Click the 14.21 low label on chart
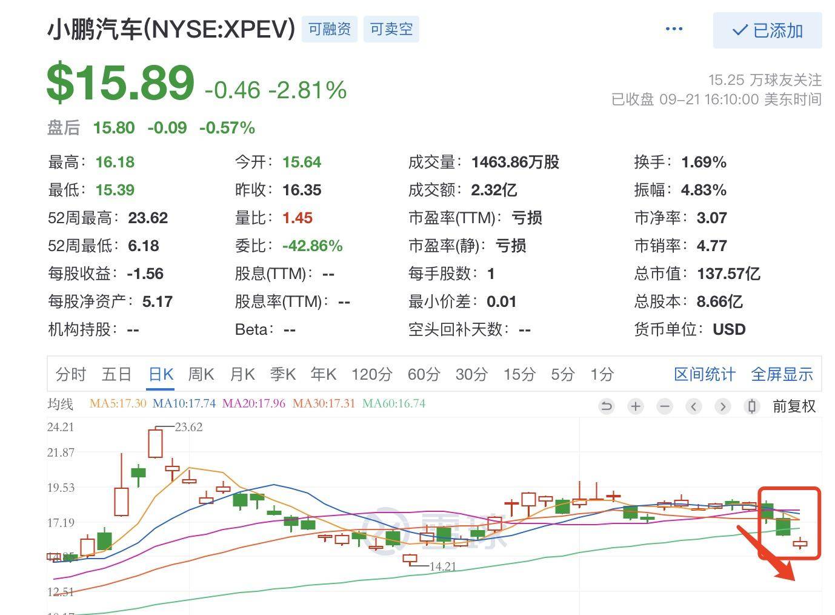This screenshot has height=615, width=835. [442, 566]
